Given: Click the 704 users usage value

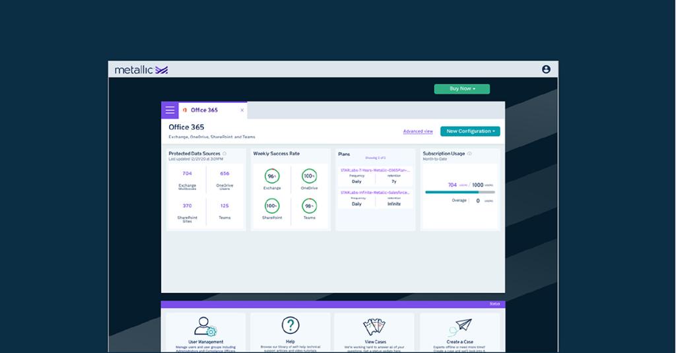Looking at the screenshot, I should pos(452,185).
